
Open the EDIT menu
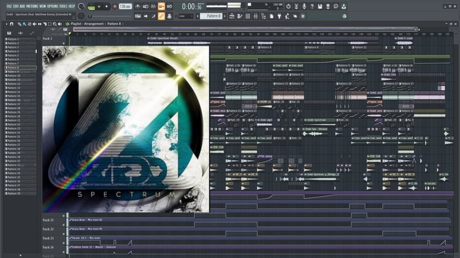tap(16, 6)
